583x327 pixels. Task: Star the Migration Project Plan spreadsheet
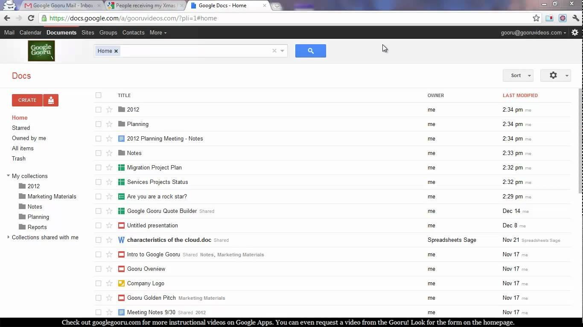pos(109,167)
